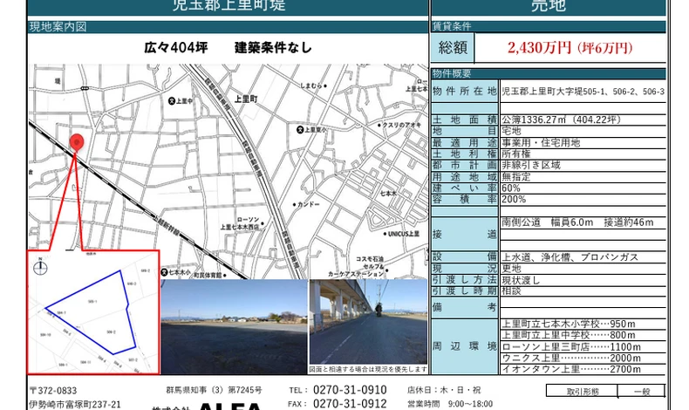Select ローソン上里三町店…1100m row
This screenshot has width=689, height=410.
click(571, 346)
